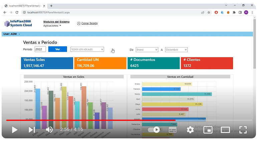Open the share page icon
Viewport: 259px width, 141px height.
(203, 12)
